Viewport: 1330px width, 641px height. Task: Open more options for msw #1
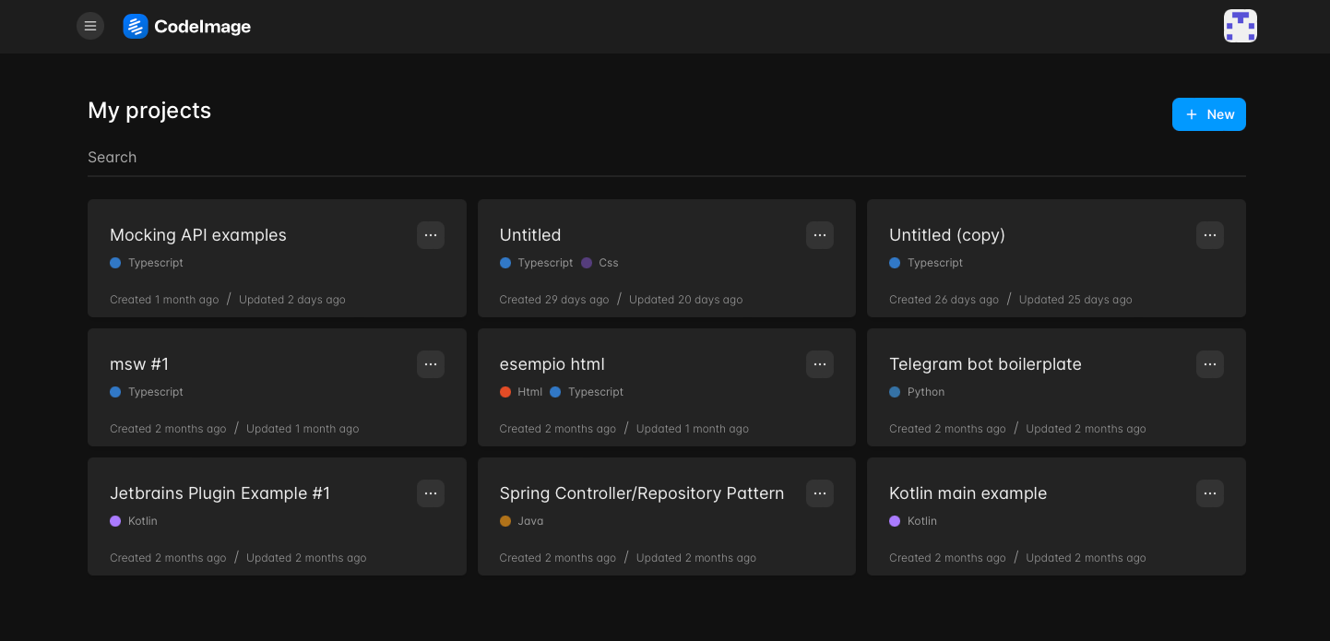pyautogui.click(x=431, y=364)
